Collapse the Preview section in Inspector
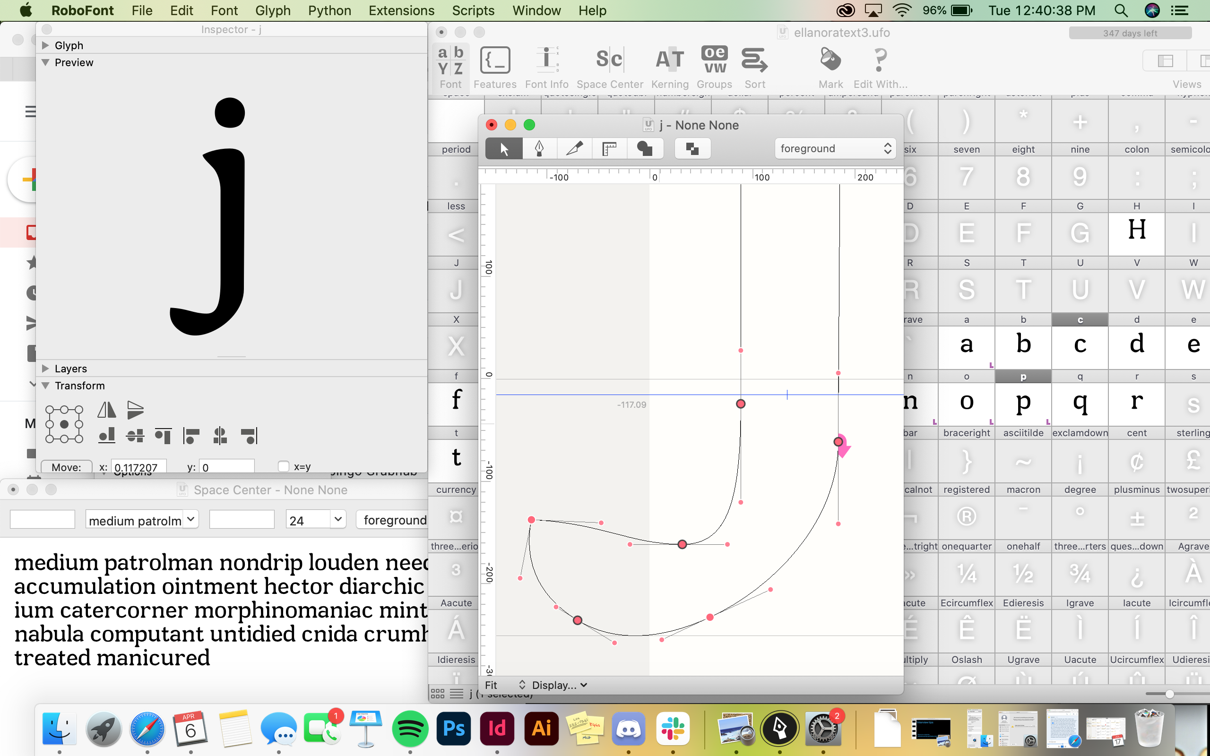Screen dimensions: 1210x756 pyautogui.click(x=45, y=62)
